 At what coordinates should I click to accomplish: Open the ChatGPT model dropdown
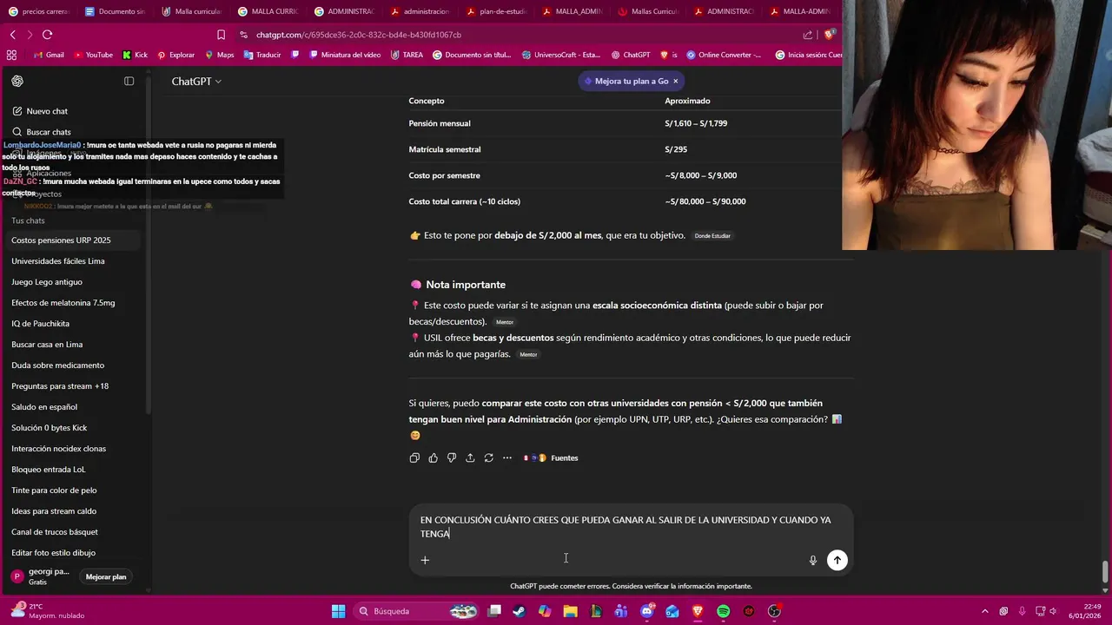tap(196, 81)
